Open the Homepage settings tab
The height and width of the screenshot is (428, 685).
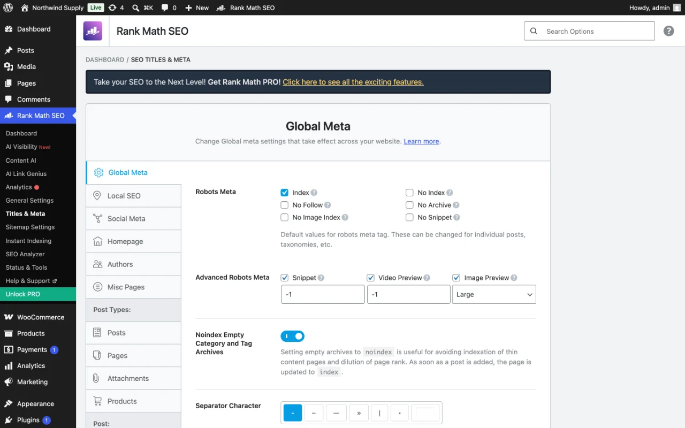pyautogui.click(x=133, y=241)
